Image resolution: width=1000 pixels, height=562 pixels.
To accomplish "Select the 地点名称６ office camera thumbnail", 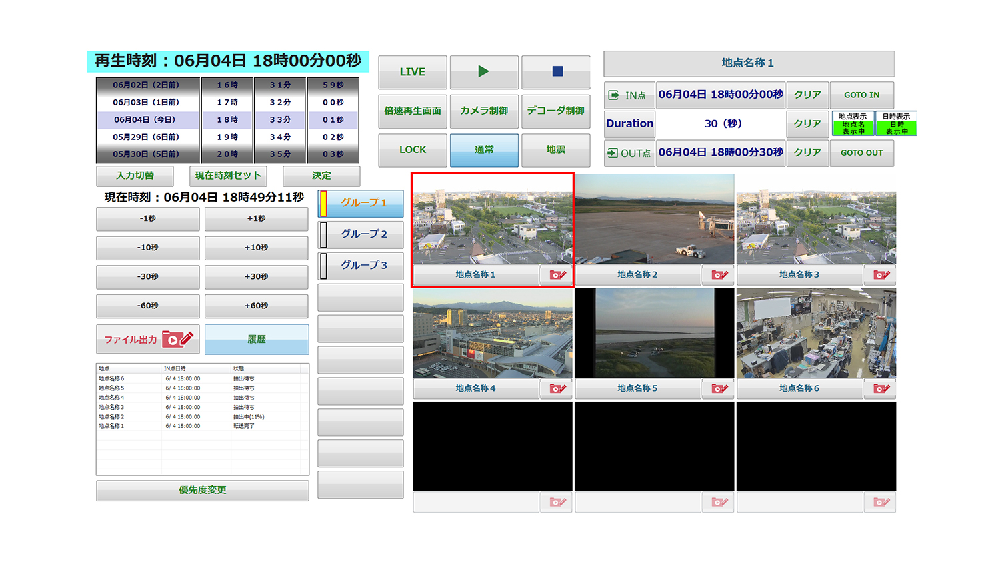I will (816, 333).
